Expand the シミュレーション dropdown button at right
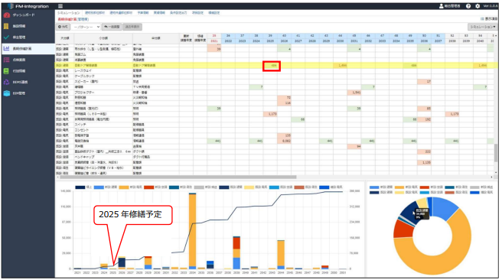This screenshot has height=280, width=502. pos(482,27)
